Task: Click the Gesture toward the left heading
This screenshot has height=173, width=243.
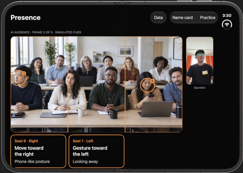Action: pyautogui.click(x=90, y=151)
